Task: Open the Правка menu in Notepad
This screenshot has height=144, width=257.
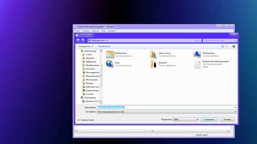Action: click(x=86, y=31)
